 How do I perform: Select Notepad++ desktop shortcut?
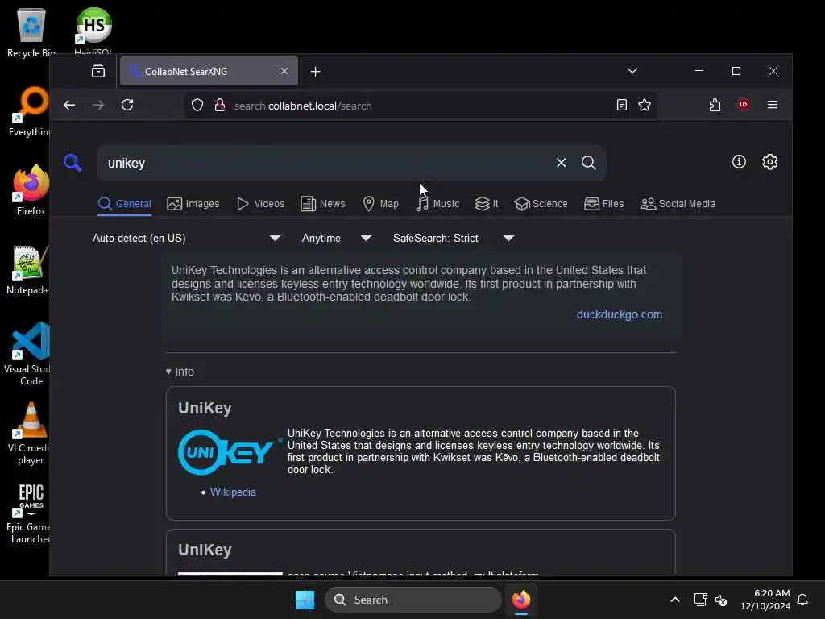pyautogui.click(x=28, y=269)
